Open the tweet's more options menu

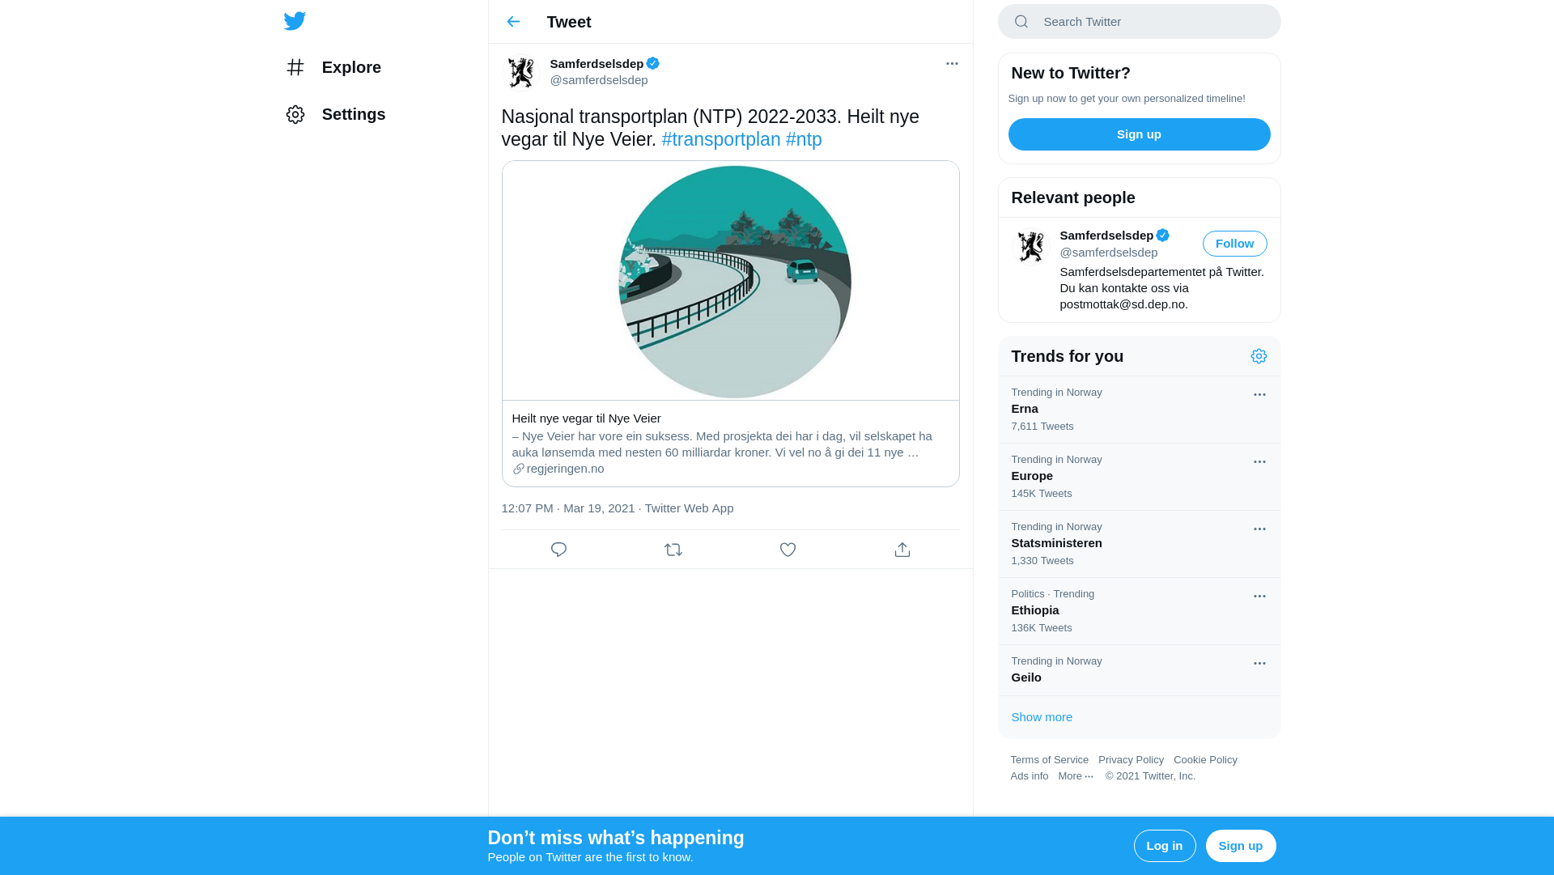pos(952,63)
